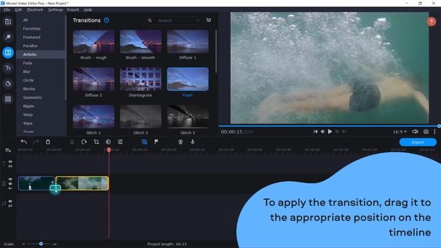Toggle player volume mute

[415, 132]
